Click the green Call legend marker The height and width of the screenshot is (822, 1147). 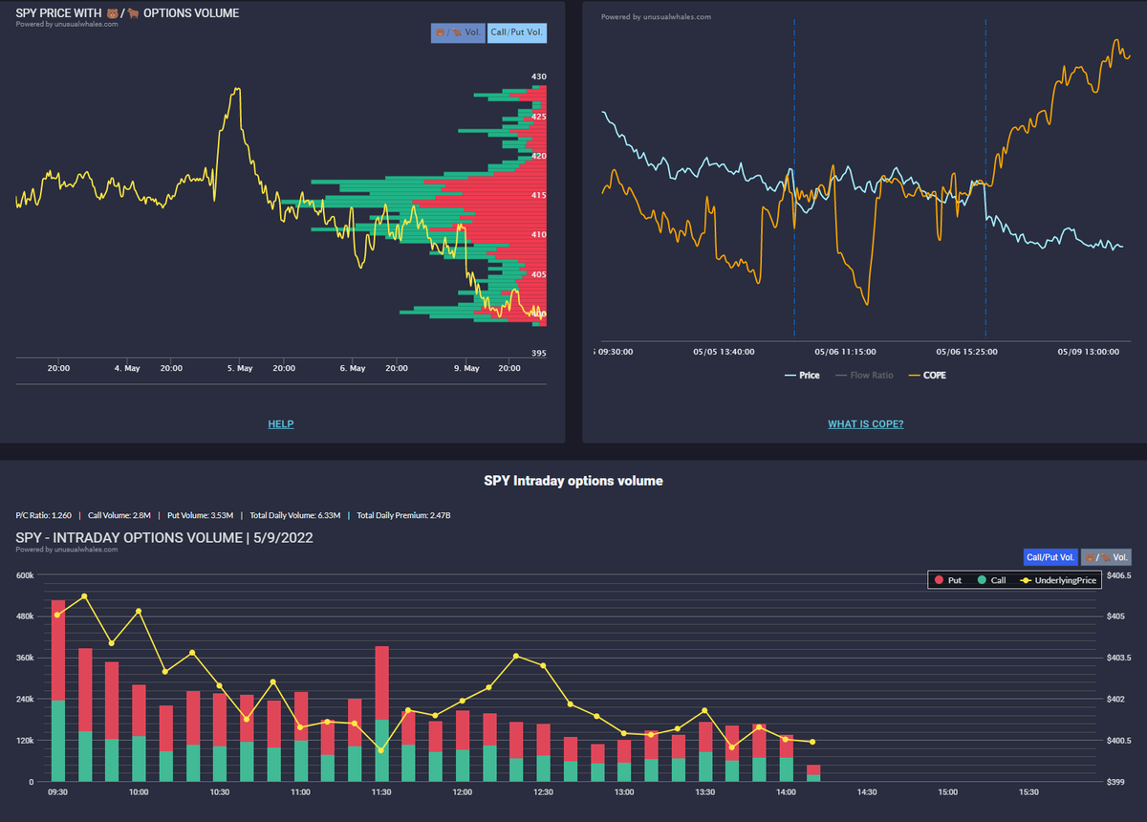point(982,580)
